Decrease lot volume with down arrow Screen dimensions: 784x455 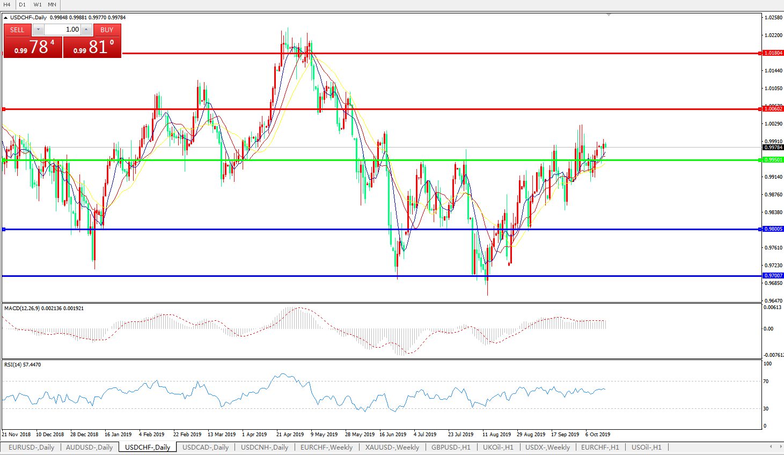[x=39, y=30]
